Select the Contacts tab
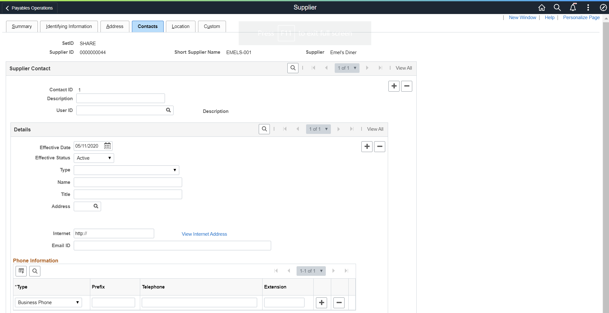The height and width of the screenshot is (313, 609). (148, 26)
